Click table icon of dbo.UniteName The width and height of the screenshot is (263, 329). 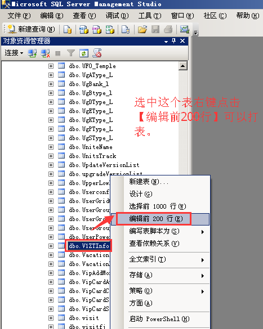[61, 147]
